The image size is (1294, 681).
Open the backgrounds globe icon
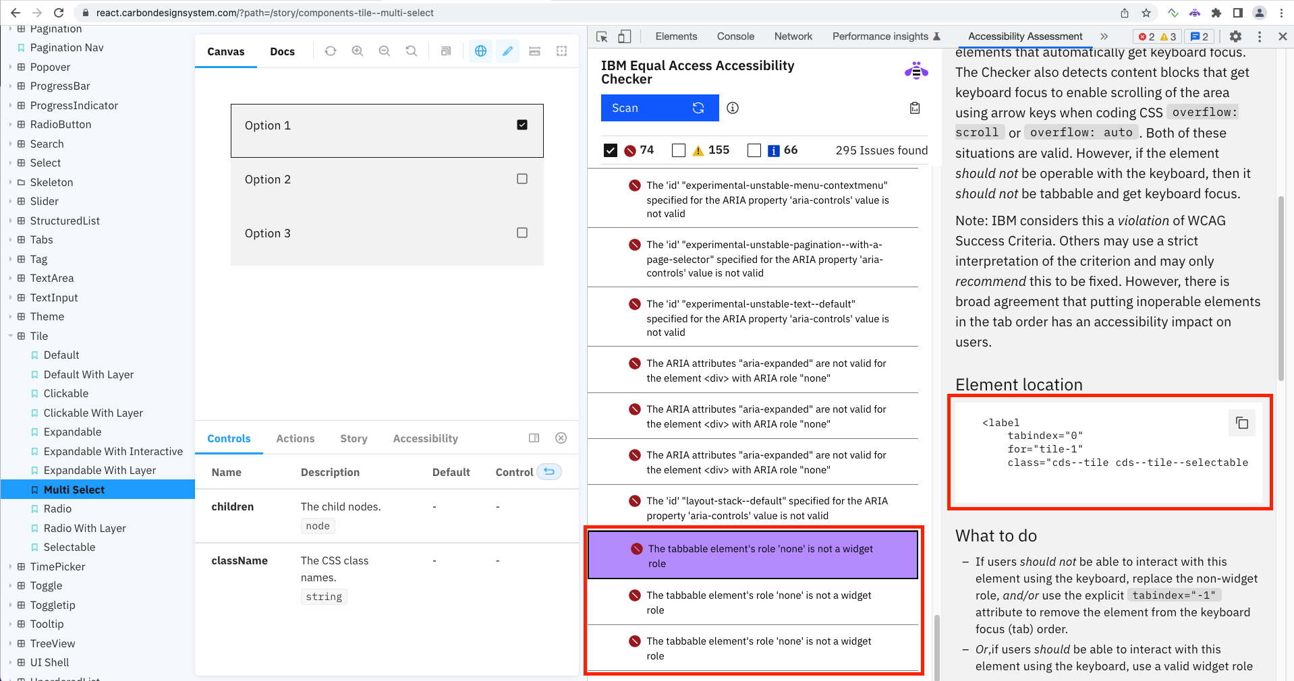coord(480,51)
